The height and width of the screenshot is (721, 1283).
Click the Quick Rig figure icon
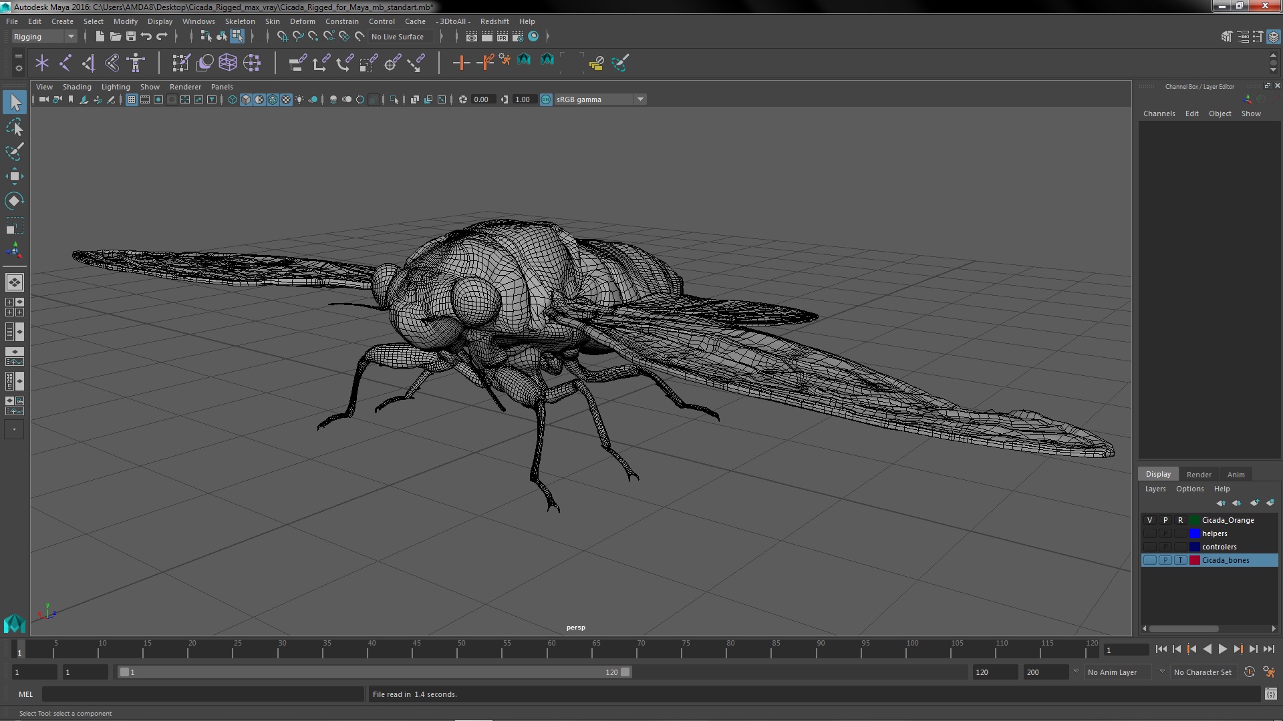tap(136, 63)
